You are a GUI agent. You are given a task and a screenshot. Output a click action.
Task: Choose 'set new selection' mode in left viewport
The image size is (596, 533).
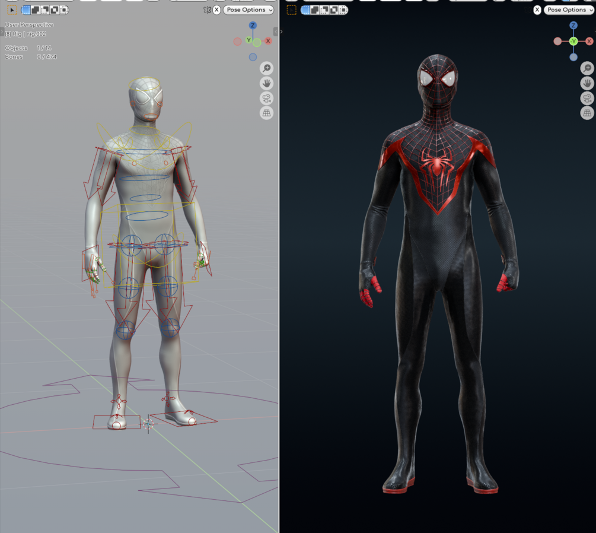26,10
